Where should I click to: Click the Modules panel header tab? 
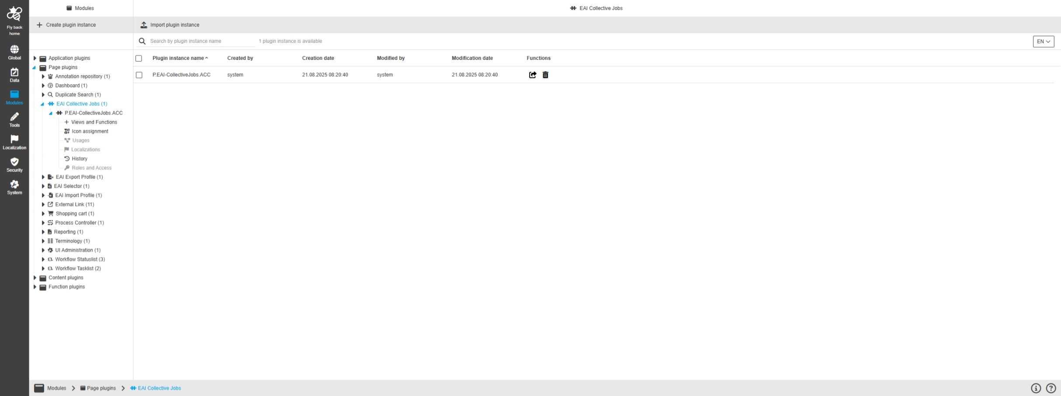(81, 8)
